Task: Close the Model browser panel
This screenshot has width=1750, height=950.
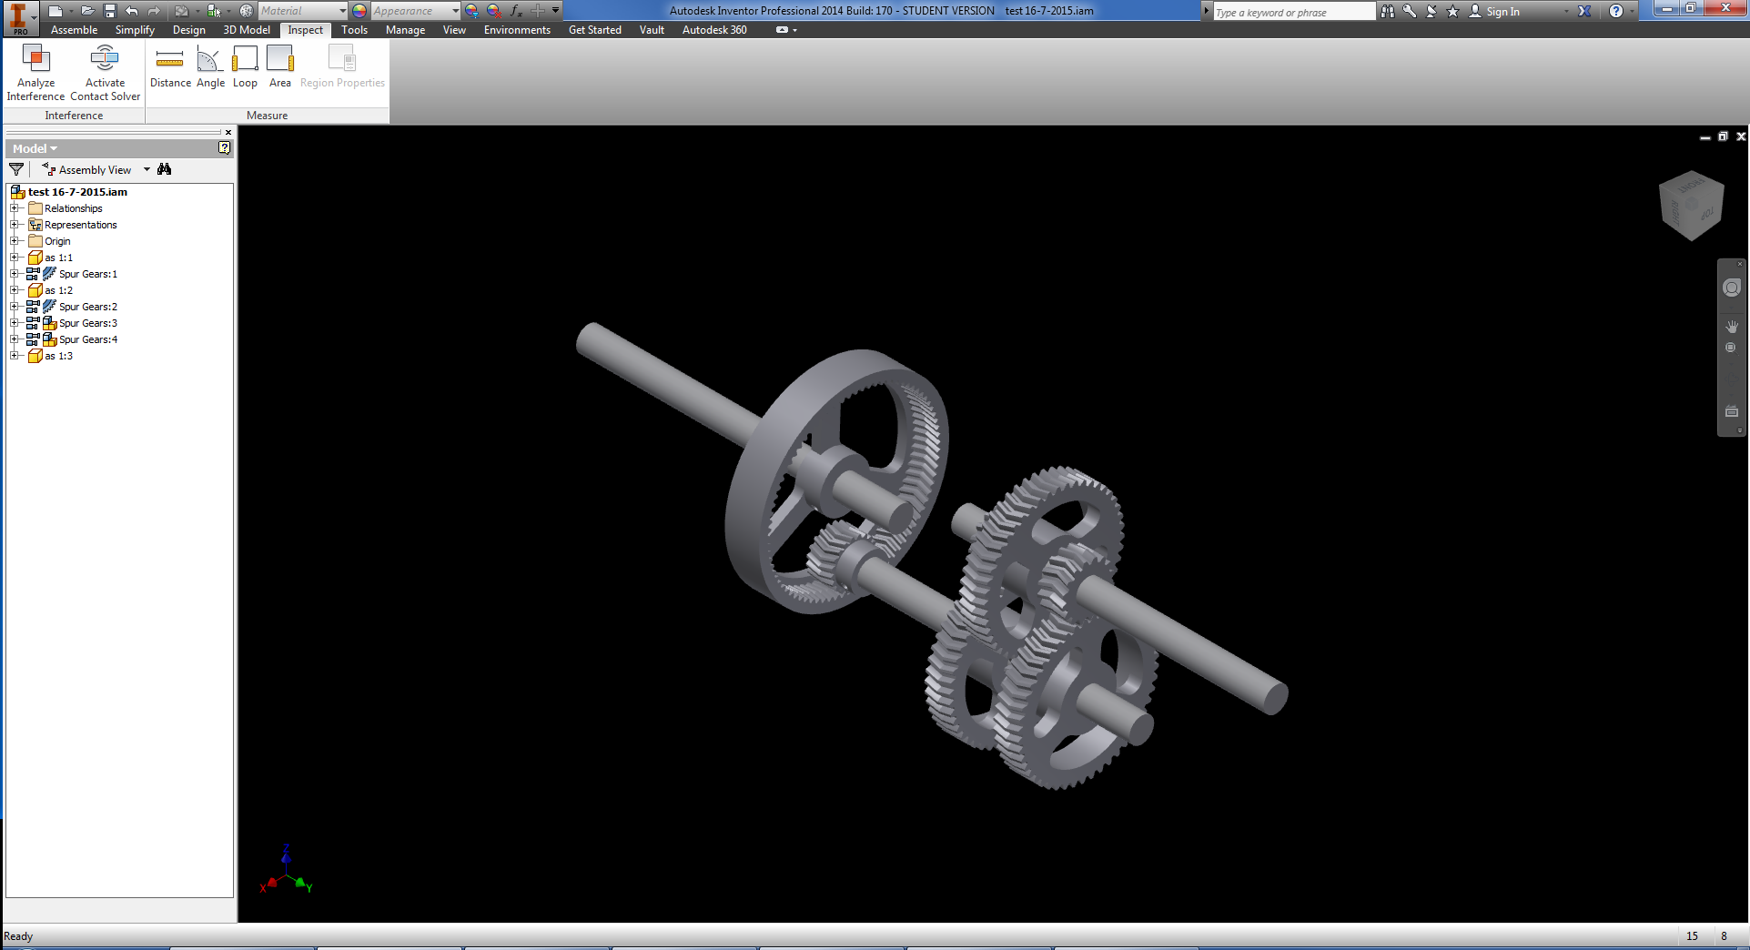Action: [x=228, y=132]
